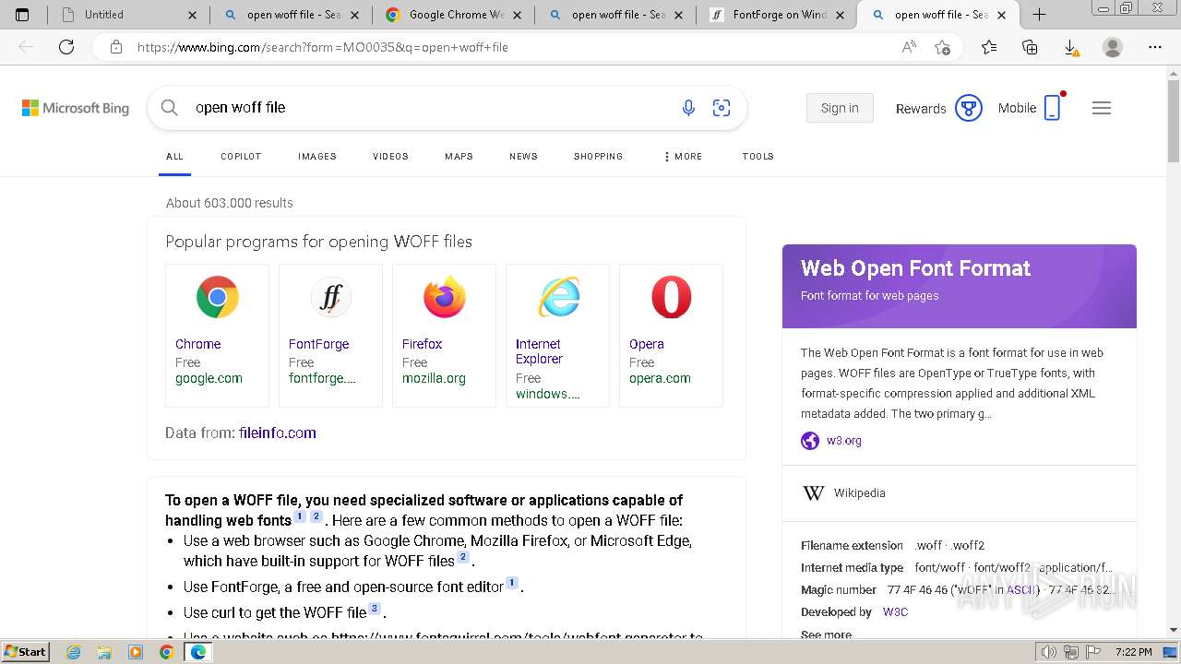The width and height of the screenshot is (1181, 664).
Task: Click the Bing search query input field
Action: [429, 108]
